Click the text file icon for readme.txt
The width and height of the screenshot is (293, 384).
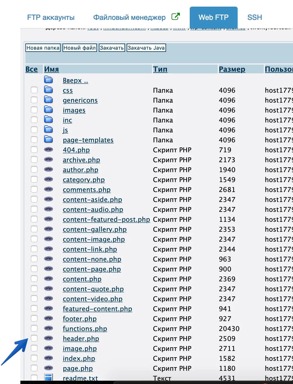tap(48, 378)
